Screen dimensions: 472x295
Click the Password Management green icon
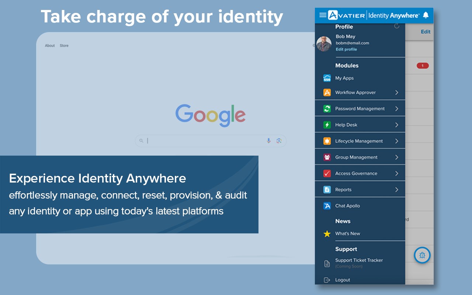tap(327, 109)
